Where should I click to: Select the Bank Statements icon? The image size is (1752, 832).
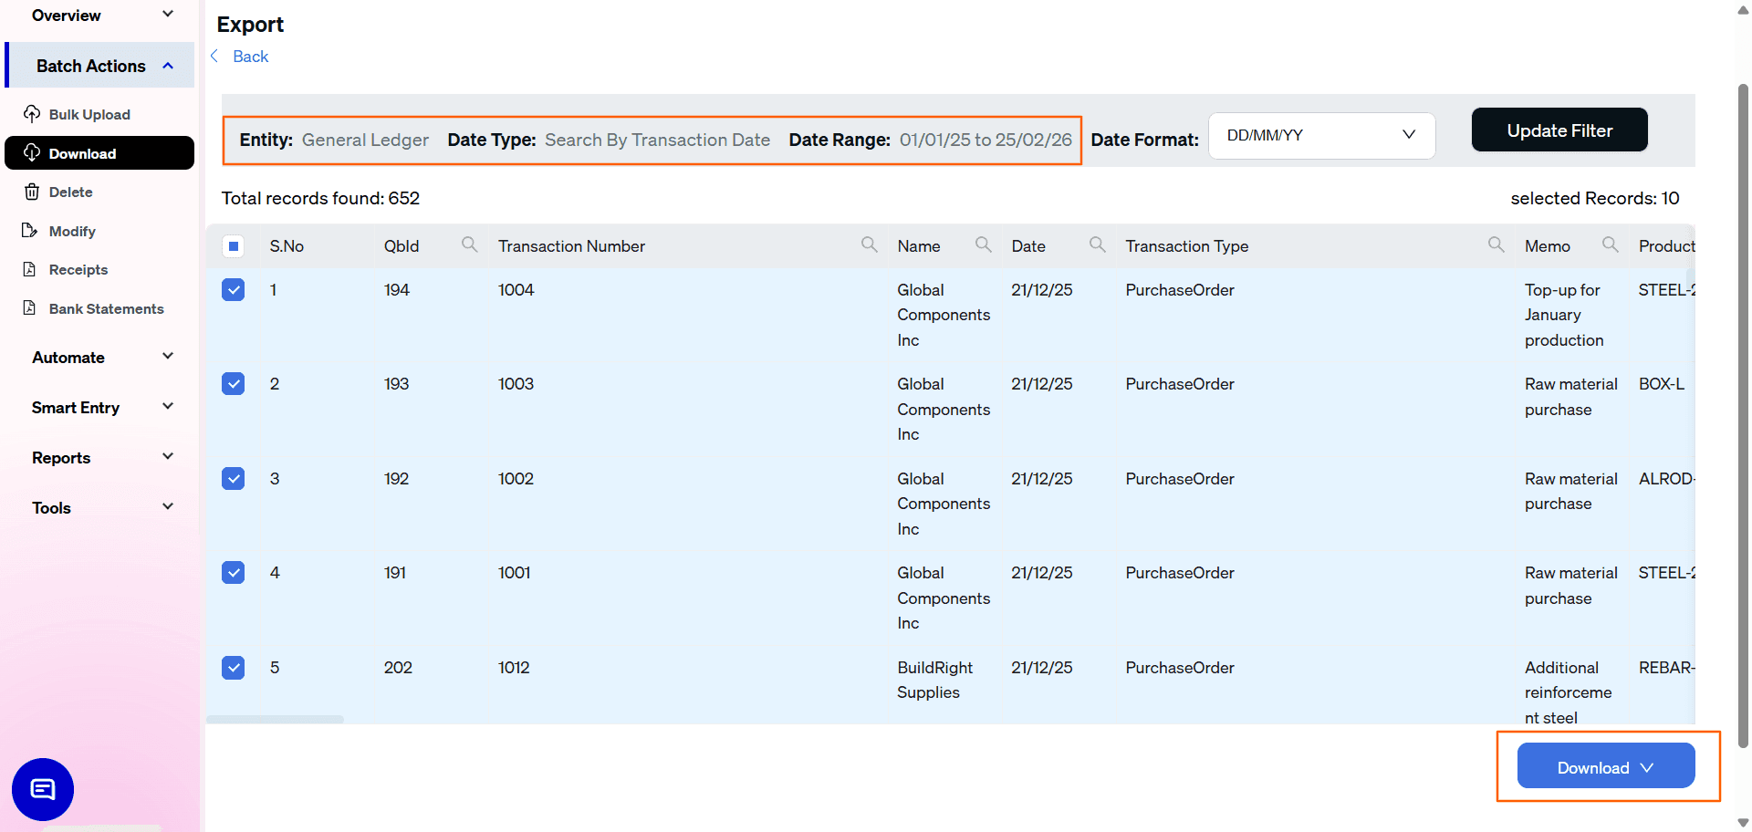pos(32,308)
